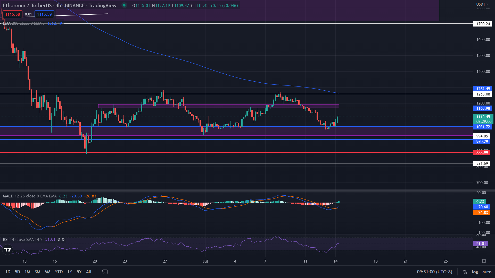Open the USDT currency dropdown
The width and height of the screenshot is (495, 278).
click(x=482, y=4)
